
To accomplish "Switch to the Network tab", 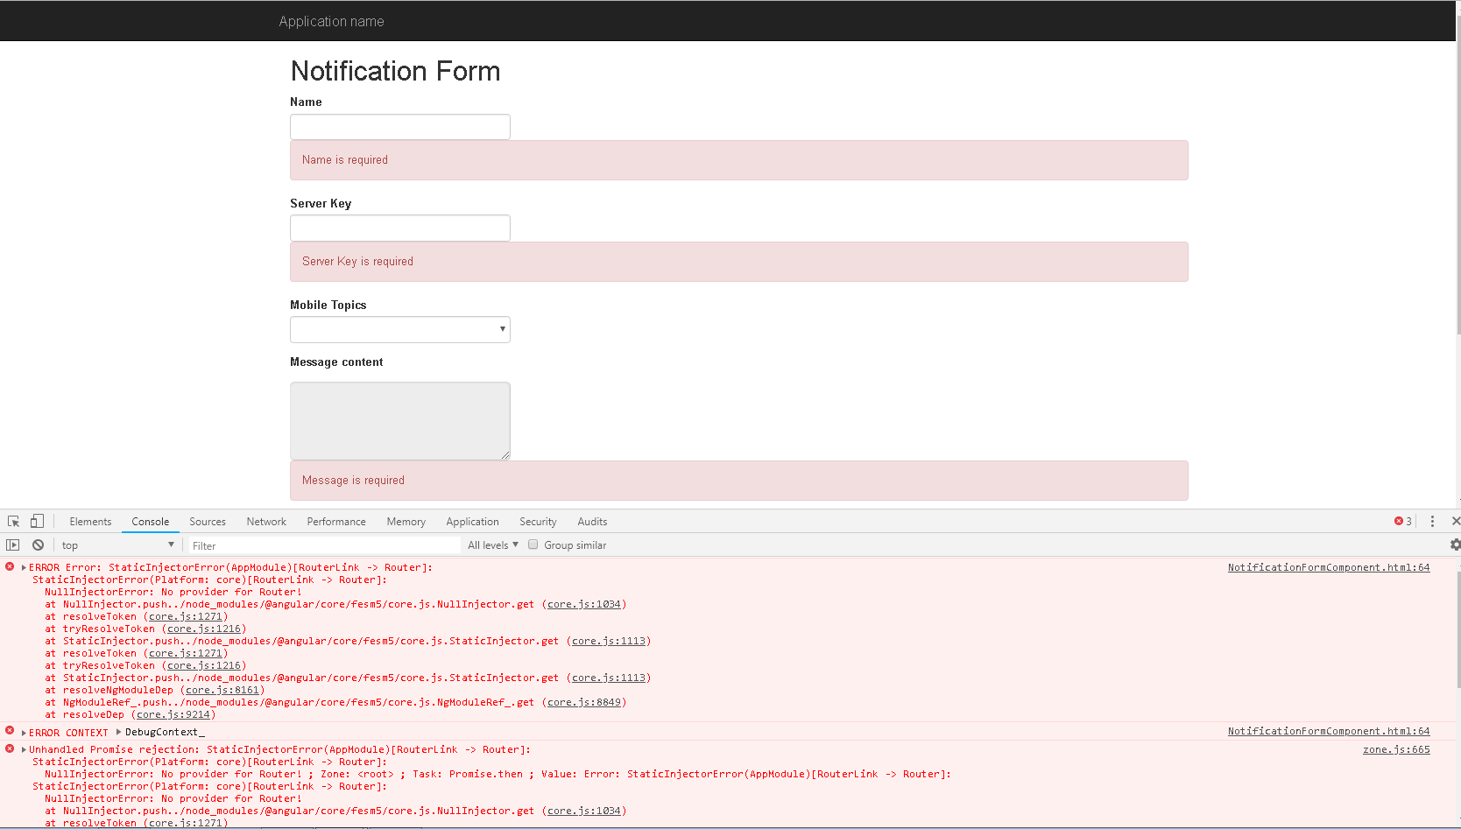I will 266,521.
